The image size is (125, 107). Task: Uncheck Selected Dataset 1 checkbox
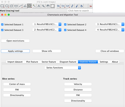2,24
